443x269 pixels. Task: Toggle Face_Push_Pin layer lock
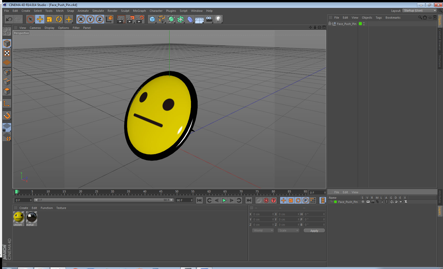[x=382, y=202]
